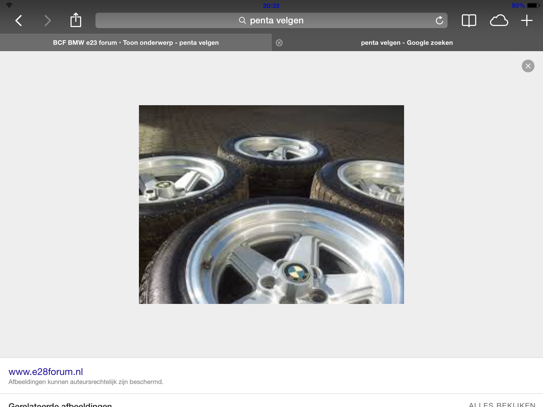Switch to BCF BMW e23 forum tab

point(136,43)
